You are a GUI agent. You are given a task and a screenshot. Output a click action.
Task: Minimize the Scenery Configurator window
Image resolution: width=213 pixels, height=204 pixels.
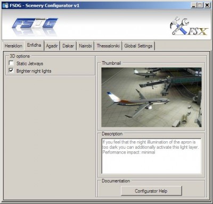pos(194,5)
